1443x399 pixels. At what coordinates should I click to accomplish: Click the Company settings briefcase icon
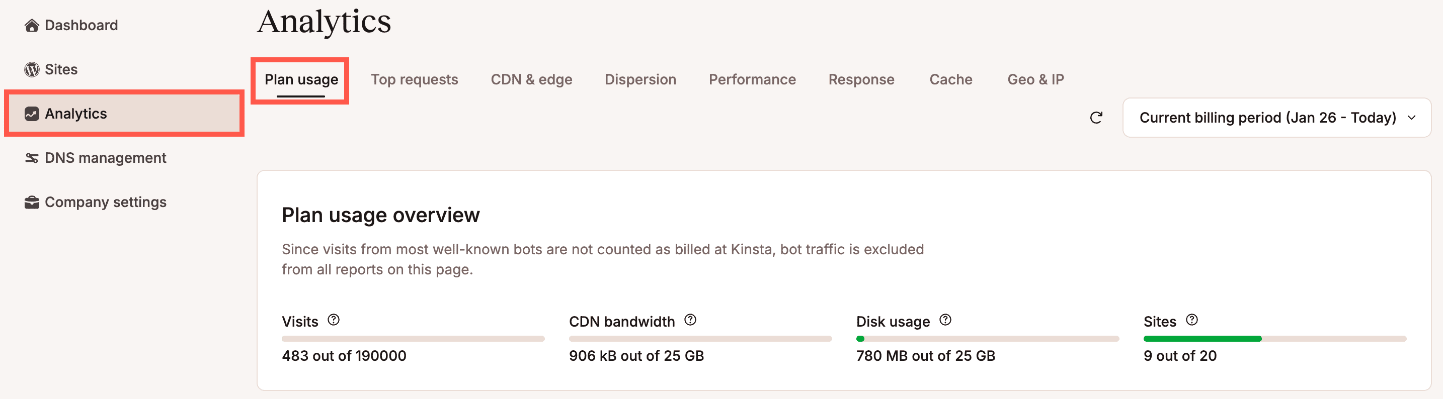pyautogui.click(x=32, y=202)
